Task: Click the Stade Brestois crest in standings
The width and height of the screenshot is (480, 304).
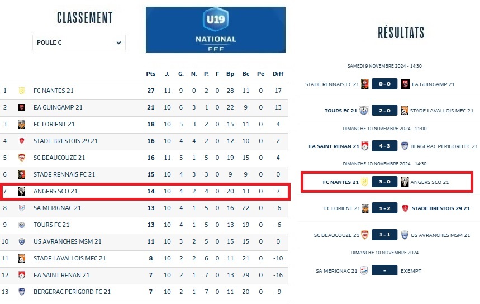Action: (x=22, y=141)
